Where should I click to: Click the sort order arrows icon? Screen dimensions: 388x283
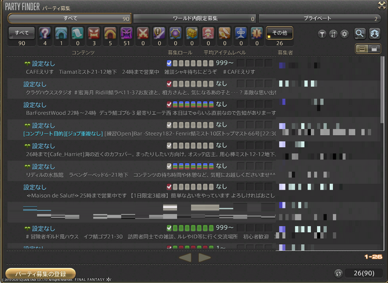click(x=333, y=34)
